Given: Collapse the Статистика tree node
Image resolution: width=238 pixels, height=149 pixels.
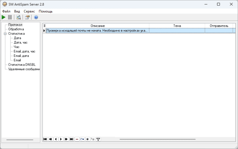Looking at the screenshot, I should point(5,34).
